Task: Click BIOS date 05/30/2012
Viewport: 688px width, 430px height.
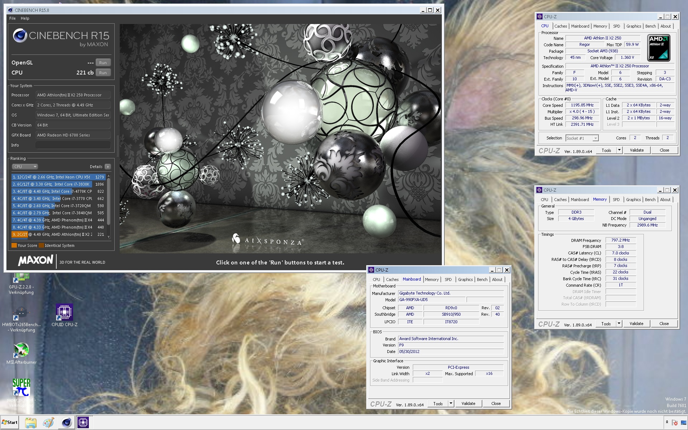Action: click(451, 352)
